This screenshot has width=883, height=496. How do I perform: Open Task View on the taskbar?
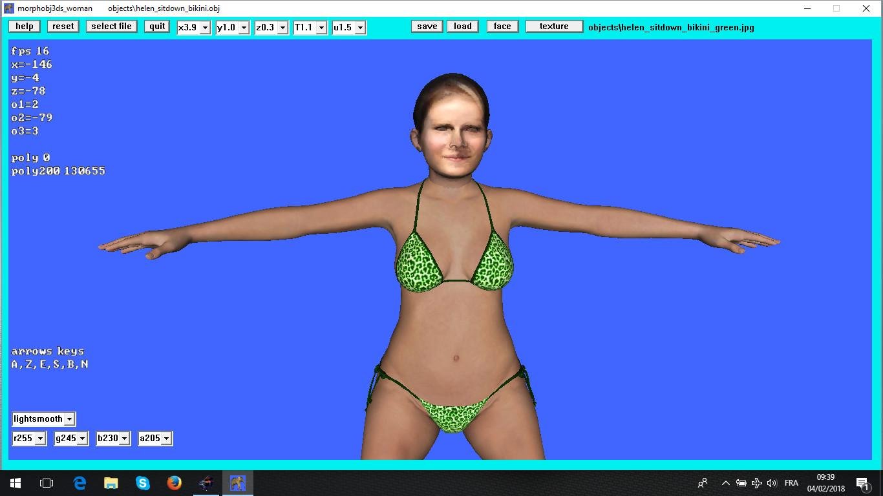[x=47, y=482]
